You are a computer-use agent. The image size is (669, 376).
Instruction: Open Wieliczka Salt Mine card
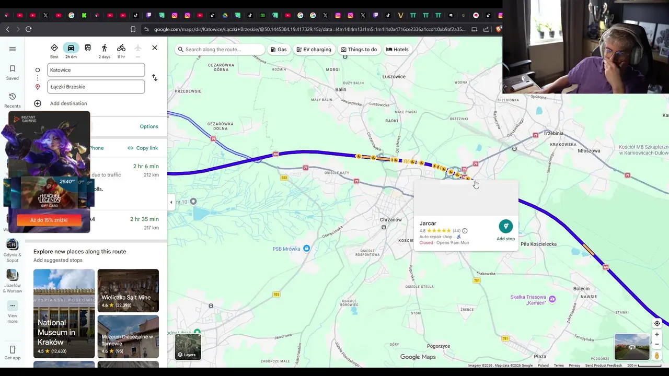(128, 290)
